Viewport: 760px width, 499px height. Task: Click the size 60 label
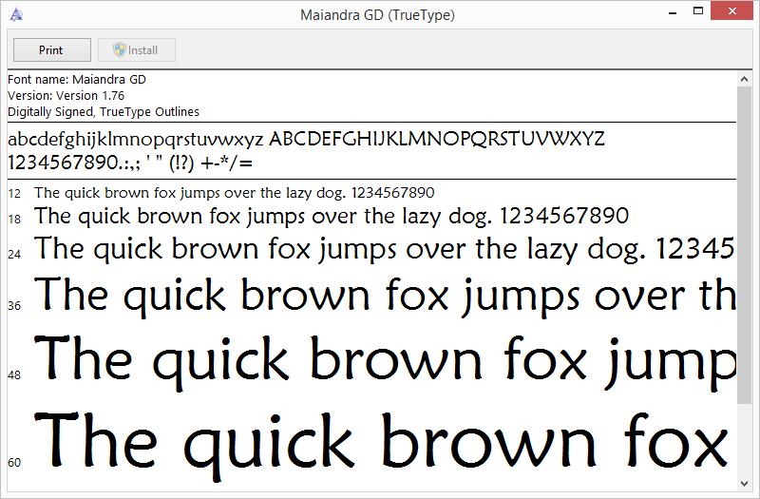(x=14, y=463)
